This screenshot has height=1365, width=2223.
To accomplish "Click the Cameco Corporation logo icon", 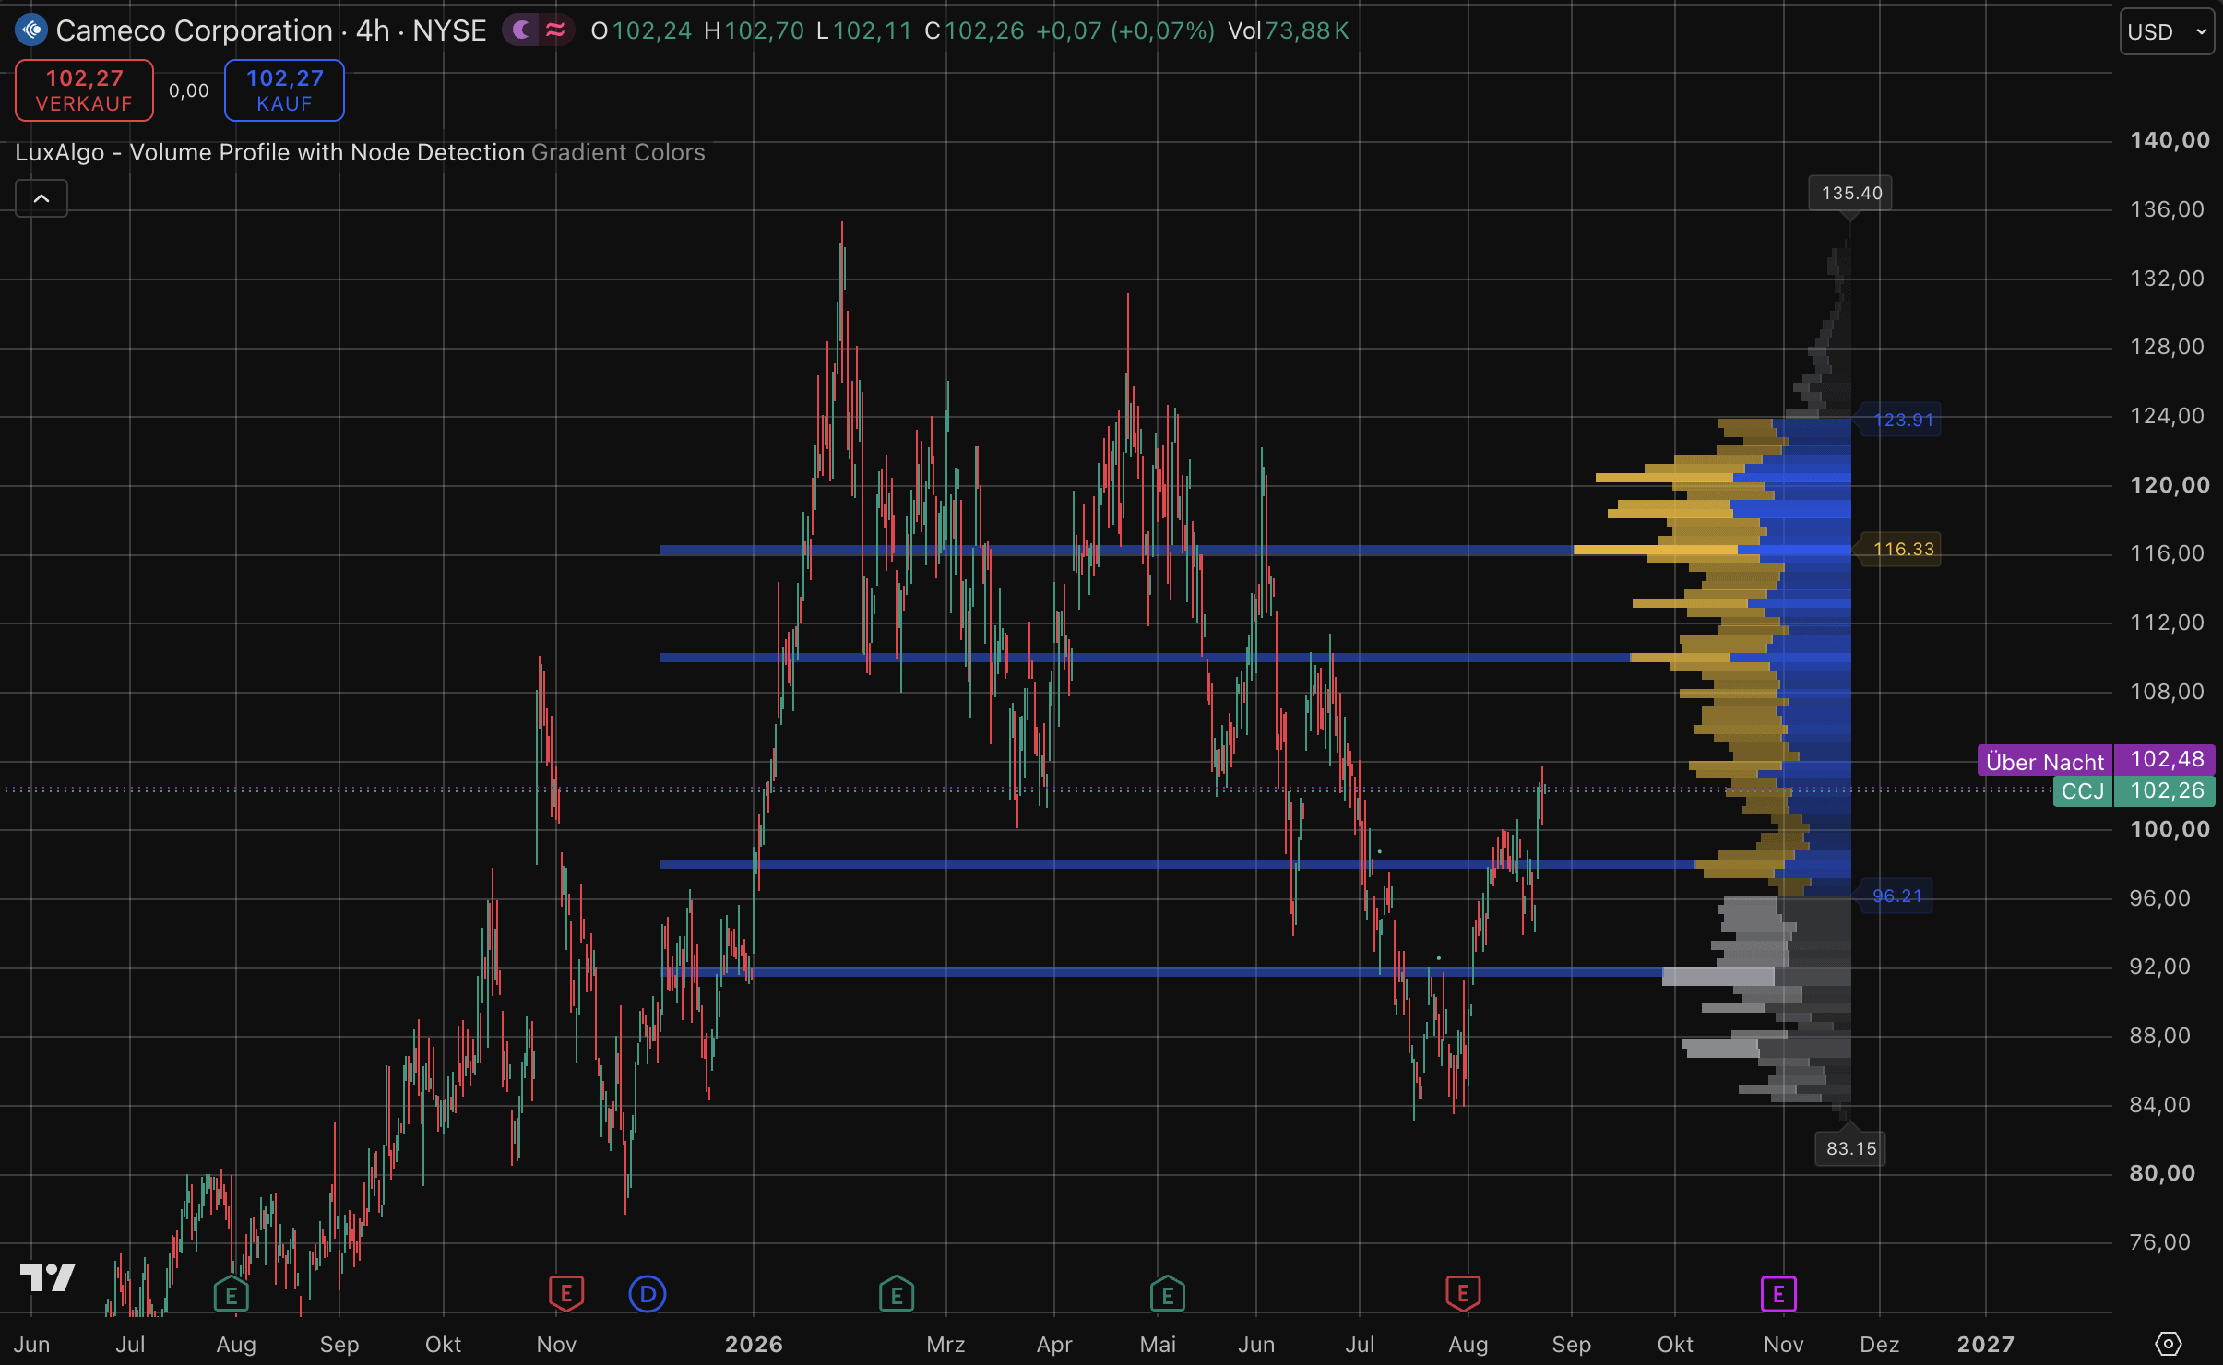I will tap(31, 30).
